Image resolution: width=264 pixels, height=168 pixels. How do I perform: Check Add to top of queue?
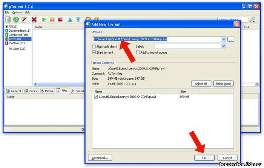[138, 52]
